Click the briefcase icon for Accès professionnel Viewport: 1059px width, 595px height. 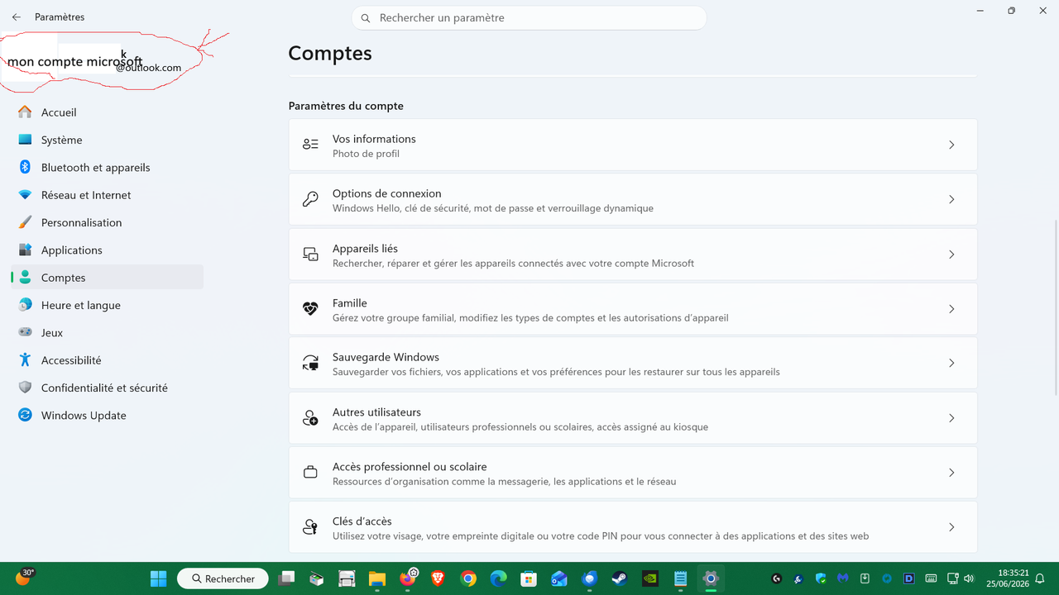pos(310,473)
